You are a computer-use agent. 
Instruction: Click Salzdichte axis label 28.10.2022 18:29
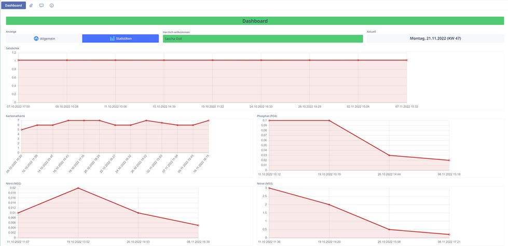pyautogui.click(x=310, y=106)
